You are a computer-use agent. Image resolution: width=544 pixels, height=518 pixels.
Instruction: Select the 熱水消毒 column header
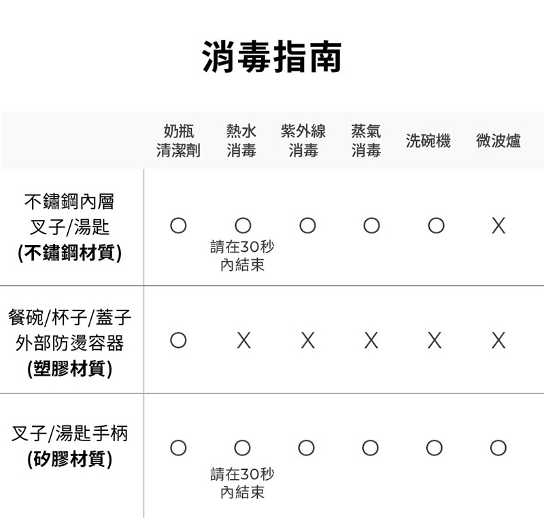pos(241,141)
